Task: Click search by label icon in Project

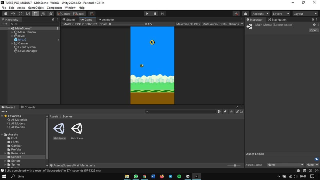Action: [x=225, y=111]
